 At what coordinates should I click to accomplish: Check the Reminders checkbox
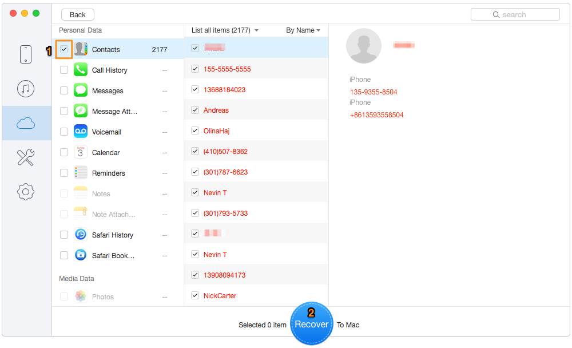click(x=64, y=173)
